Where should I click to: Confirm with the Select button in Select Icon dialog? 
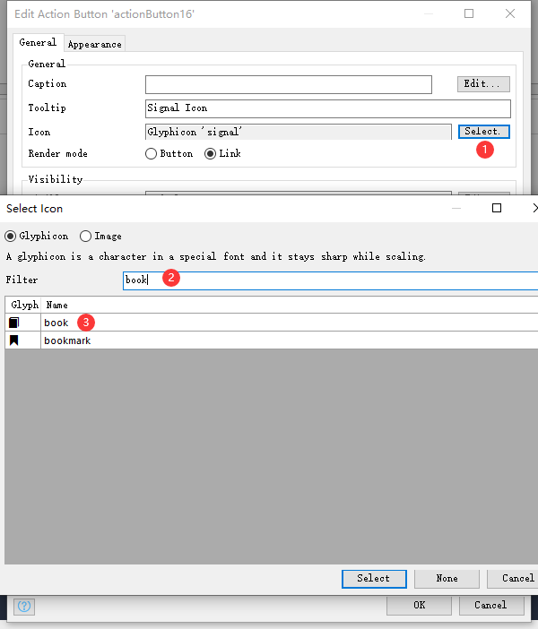(374, 579)
